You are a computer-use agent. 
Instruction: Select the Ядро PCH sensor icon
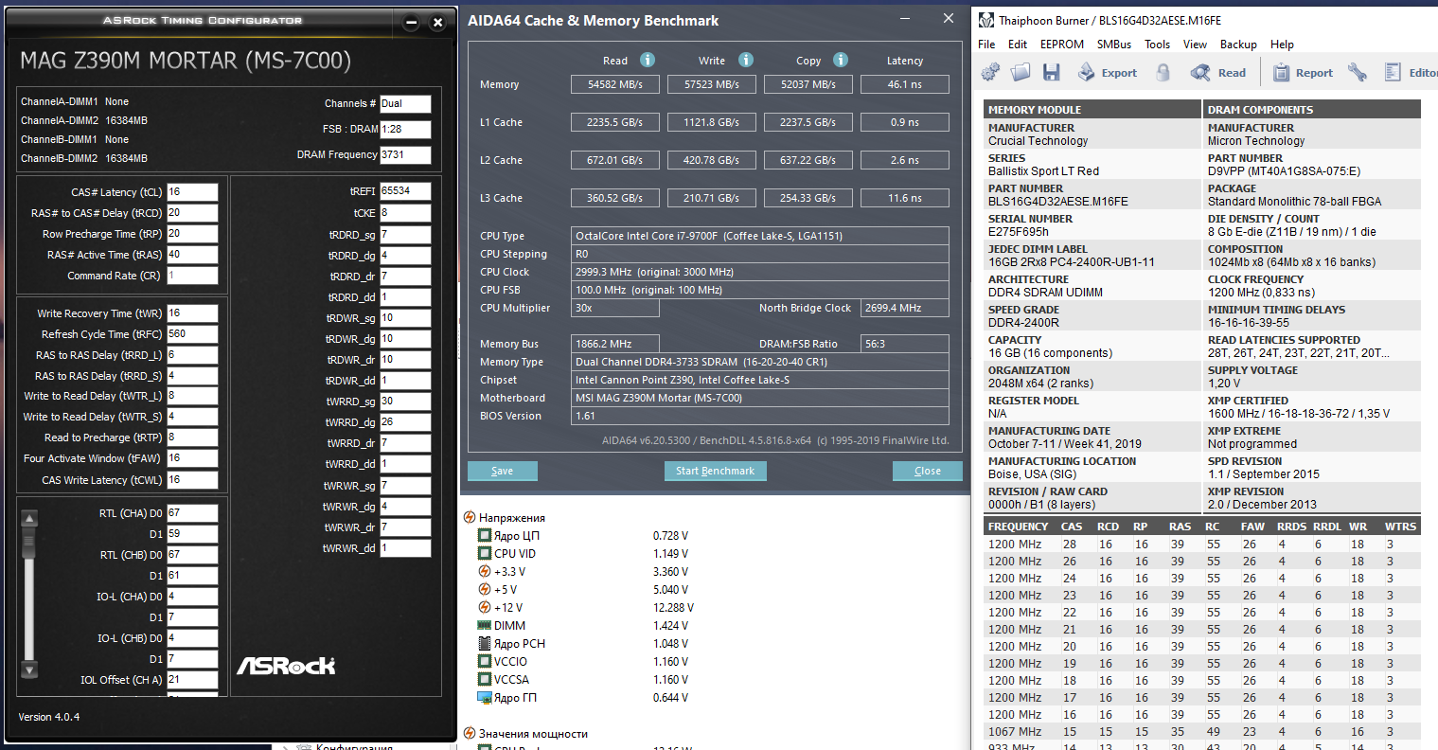click(485, 643)
